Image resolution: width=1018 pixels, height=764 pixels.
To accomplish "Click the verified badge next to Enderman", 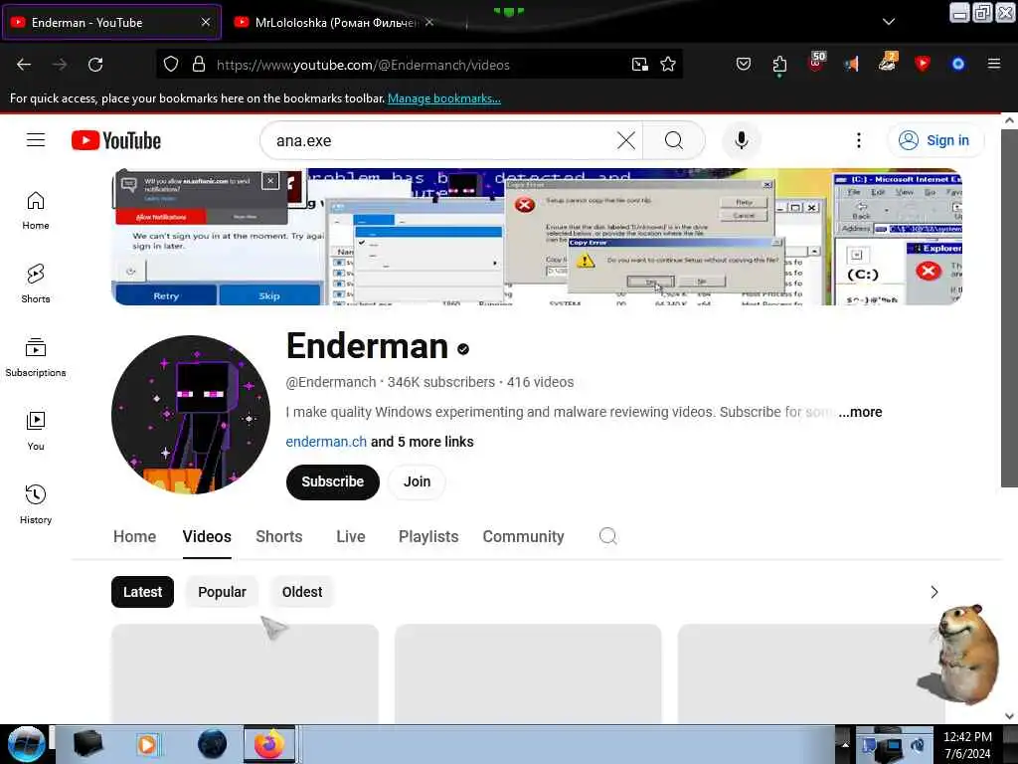I will click(463, 349).
